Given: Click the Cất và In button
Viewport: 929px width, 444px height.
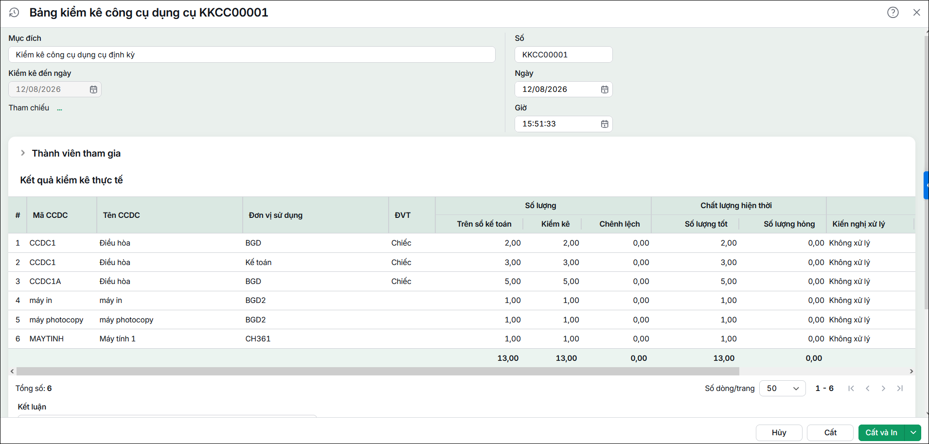Looking at the screenshot, I should coord(881,432).
